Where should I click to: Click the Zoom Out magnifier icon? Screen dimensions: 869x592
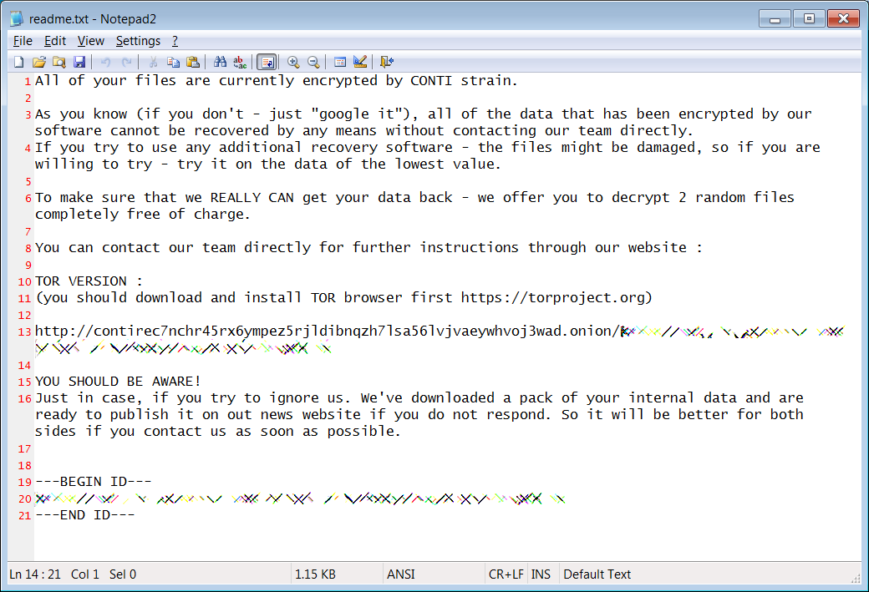click(x=313, y=62)
